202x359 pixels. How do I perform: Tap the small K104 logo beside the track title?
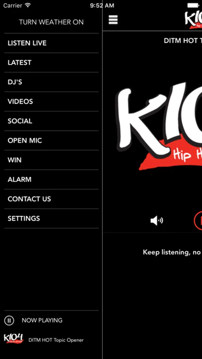click(x=14, y=338)
